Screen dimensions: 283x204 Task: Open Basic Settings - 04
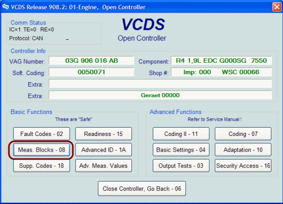click(x=181, y=150)
